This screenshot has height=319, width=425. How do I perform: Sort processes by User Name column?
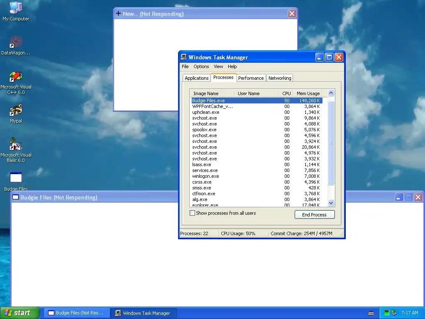click(x=256, y=93)
